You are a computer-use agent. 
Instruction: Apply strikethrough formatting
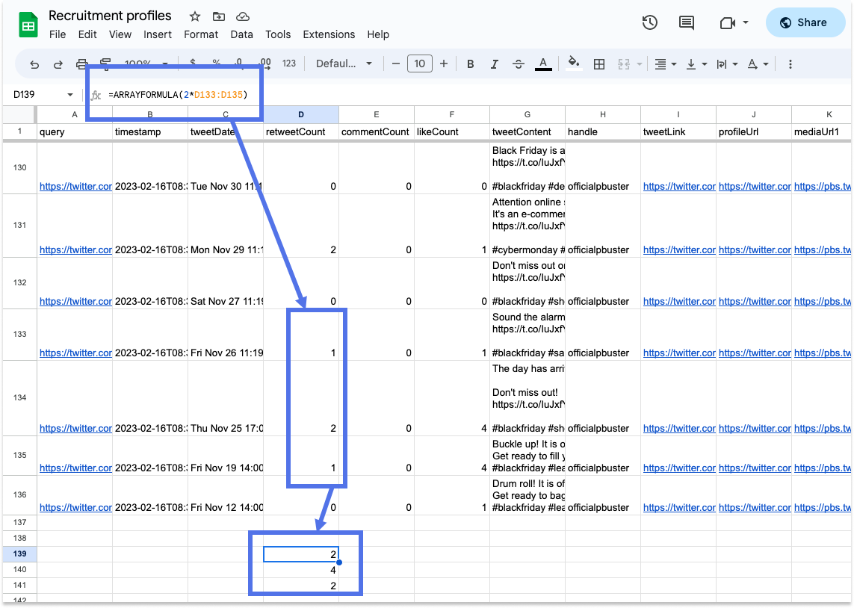(x=518, y=64)
